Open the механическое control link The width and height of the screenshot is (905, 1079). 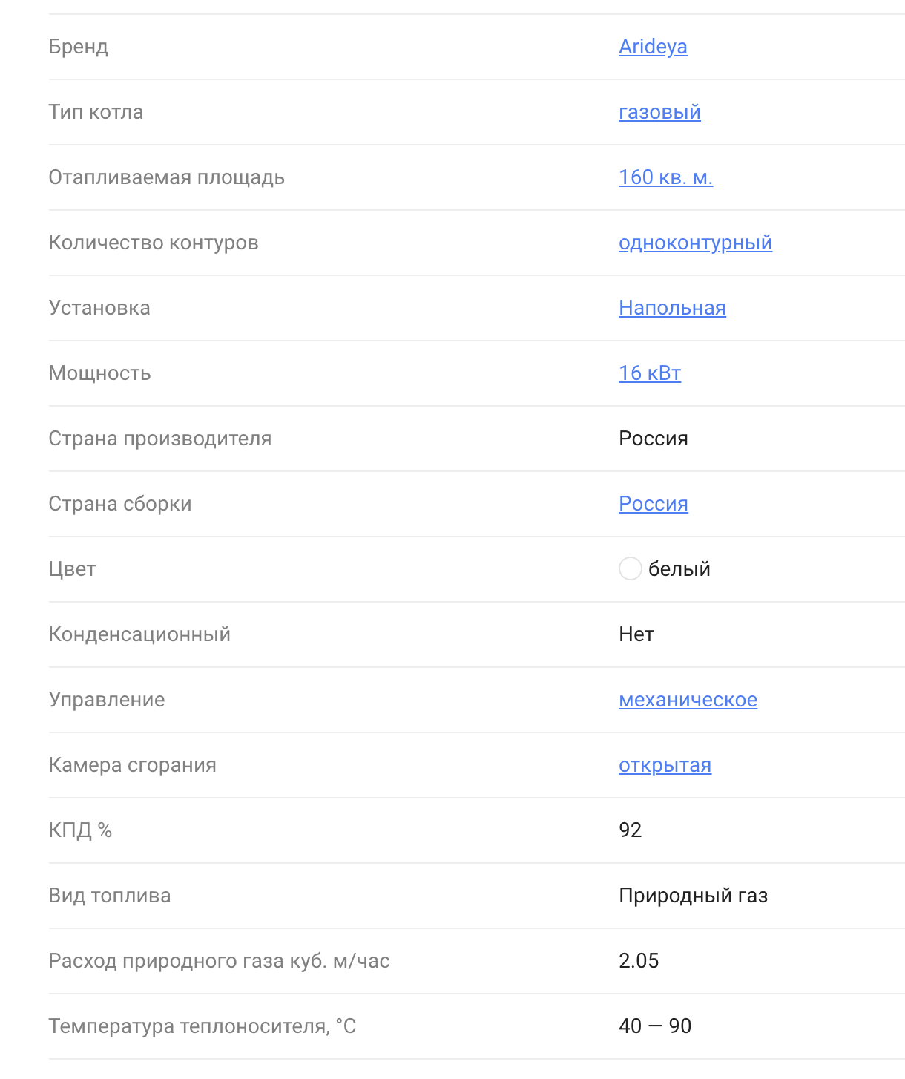pyautogui.click(x=688, y=700)
